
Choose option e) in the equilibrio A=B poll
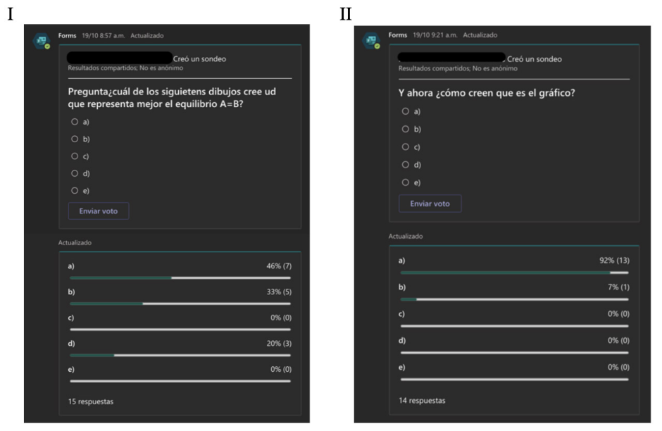pos(75,190)
